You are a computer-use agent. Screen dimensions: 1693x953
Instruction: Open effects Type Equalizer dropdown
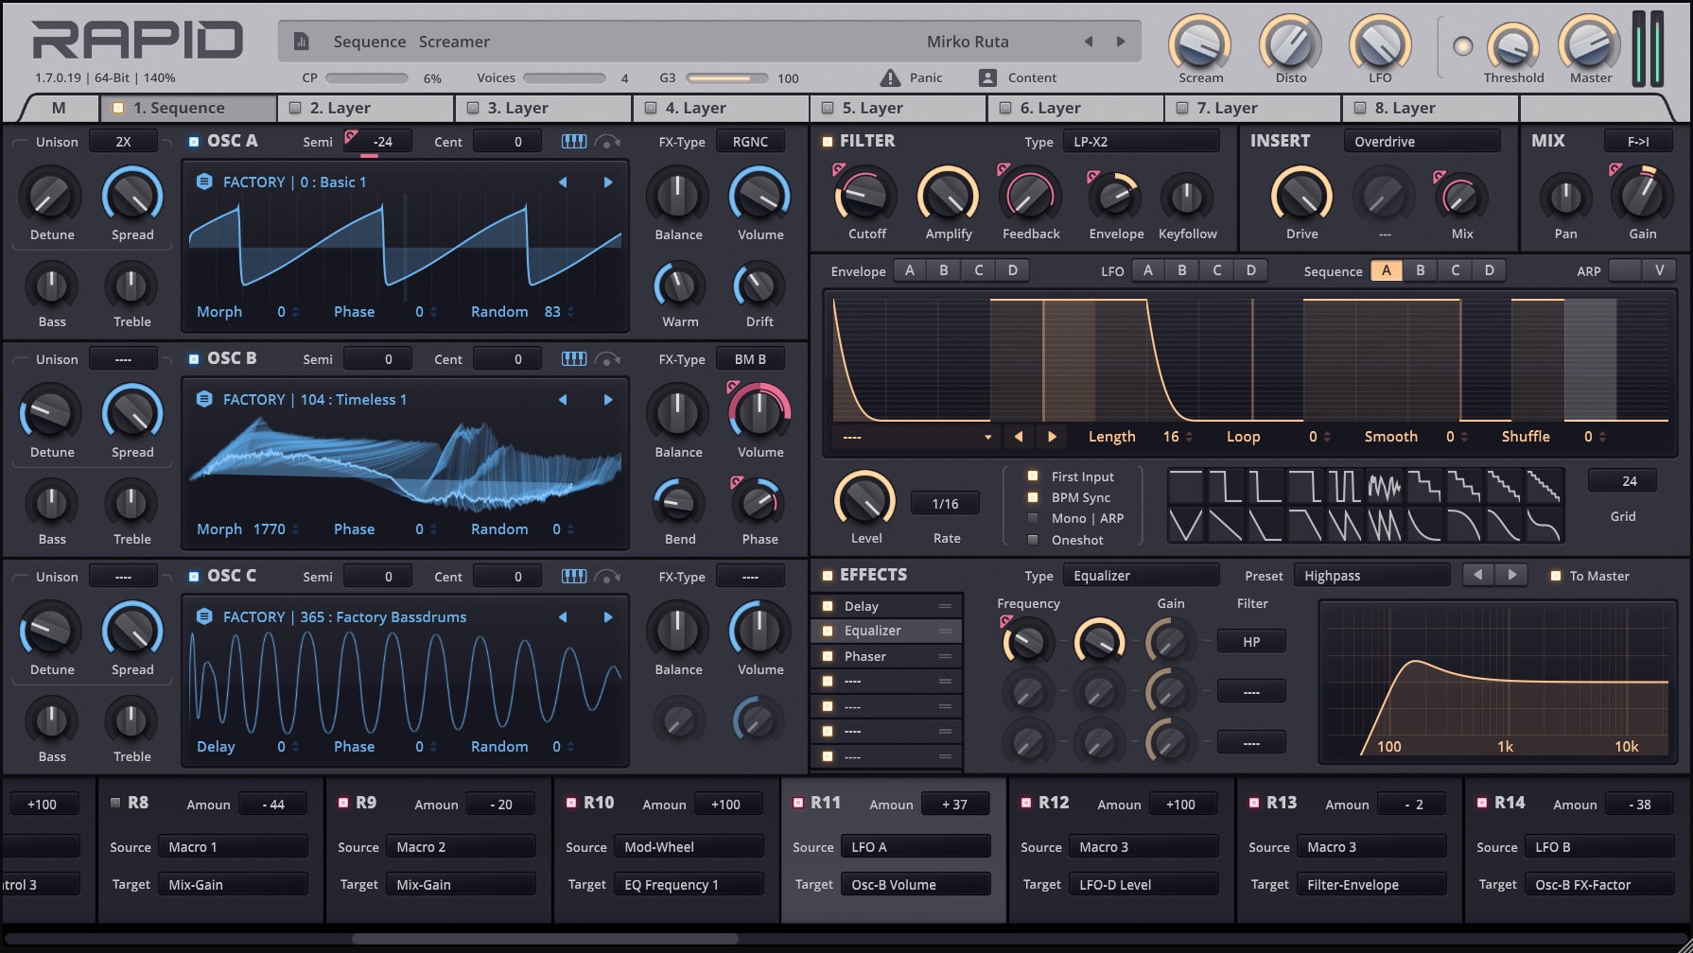pos(1141,576)
